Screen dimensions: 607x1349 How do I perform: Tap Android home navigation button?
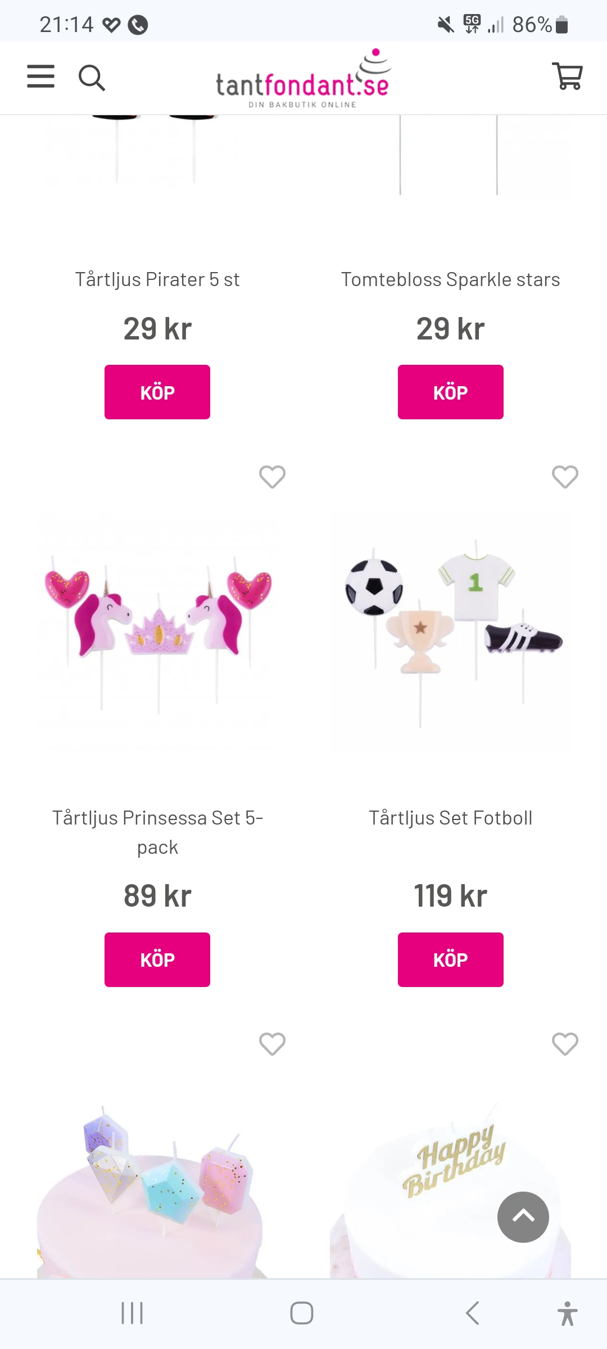point(302,1314)
